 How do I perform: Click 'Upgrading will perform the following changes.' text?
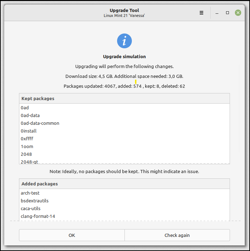124,66
